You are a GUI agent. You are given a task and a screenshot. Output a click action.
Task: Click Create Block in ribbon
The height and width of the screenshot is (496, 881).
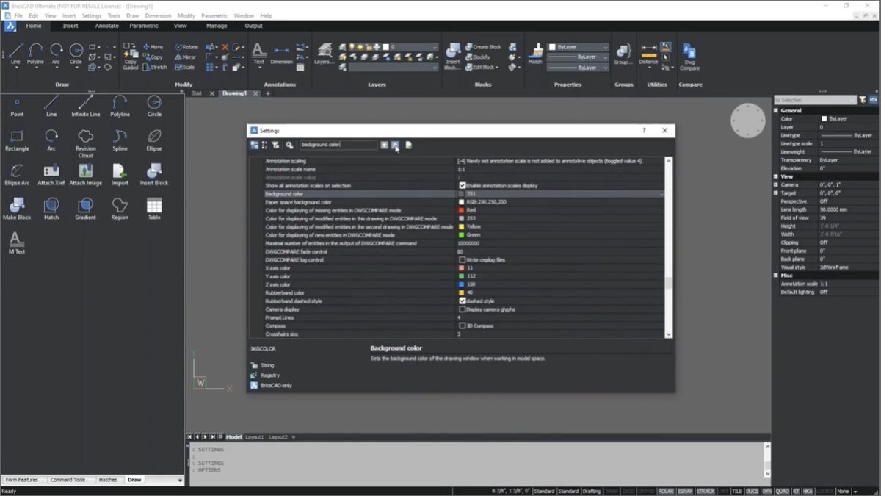point(483,47)
